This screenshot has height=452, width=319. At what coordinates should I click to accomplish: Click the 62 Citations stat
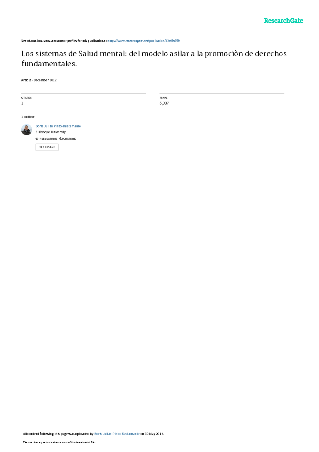pyautogui.click(x=68, y=139)
